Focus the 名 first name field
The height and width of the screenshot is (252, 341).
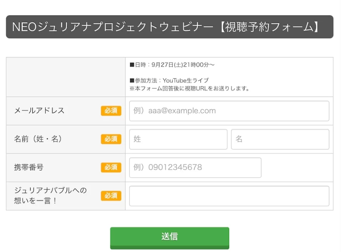[x=280, y=139]
